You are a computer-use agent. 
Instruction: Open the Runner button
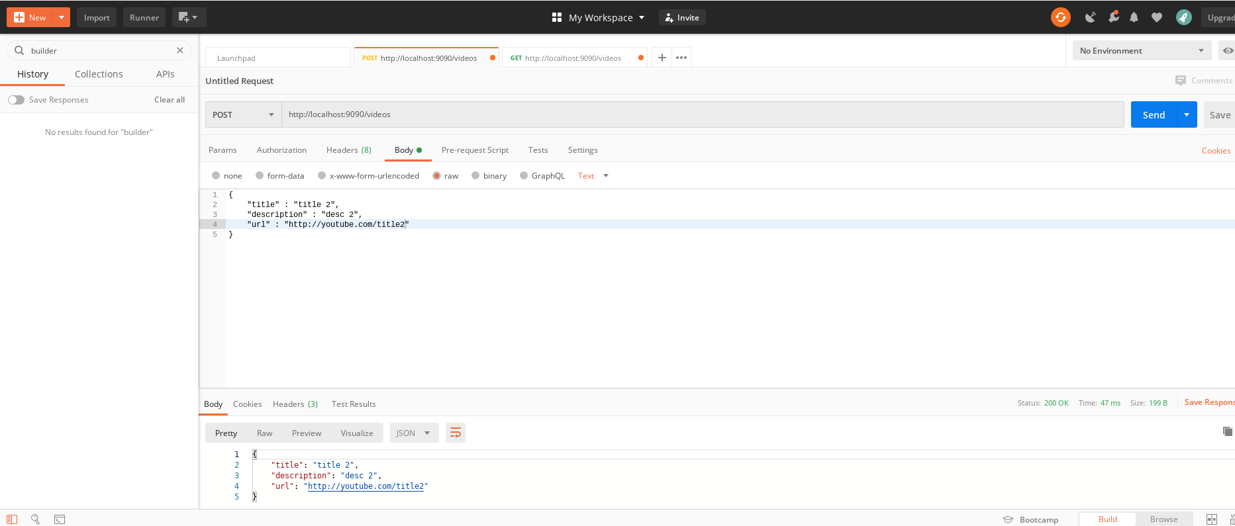(144, 17)
